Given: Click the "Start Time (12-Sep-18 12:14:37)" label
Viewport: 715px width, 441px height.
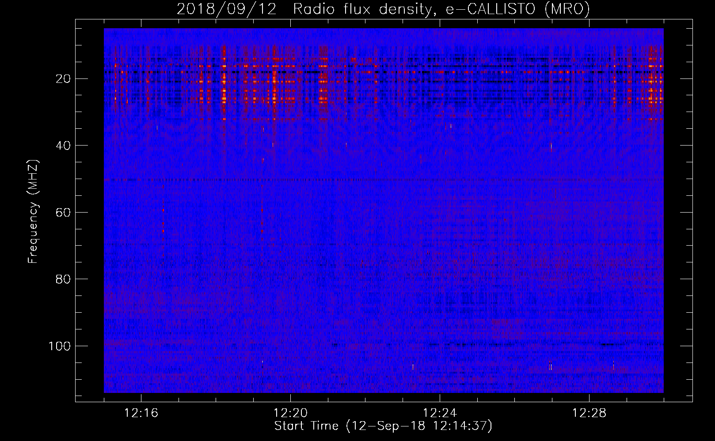Looking at the screenshot, I should [x=383, y=426].
